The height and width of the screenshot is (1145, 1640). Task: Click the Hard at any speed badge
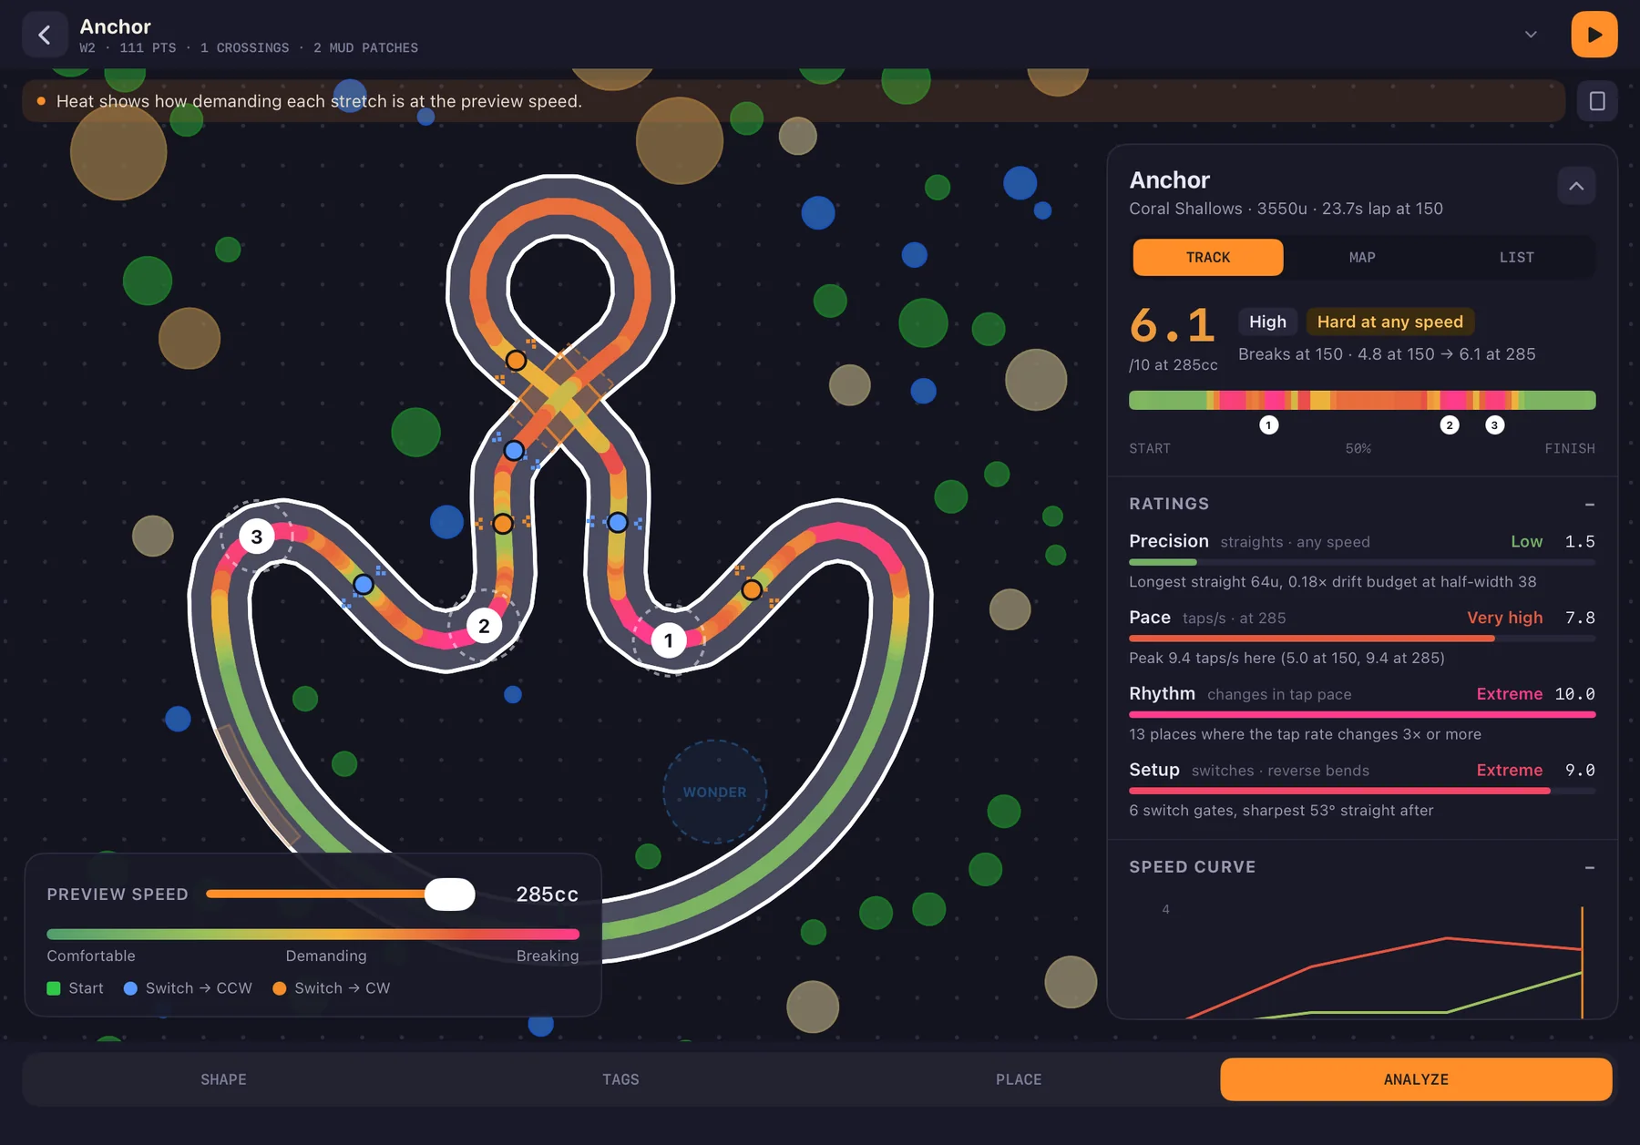(1389, 322)
